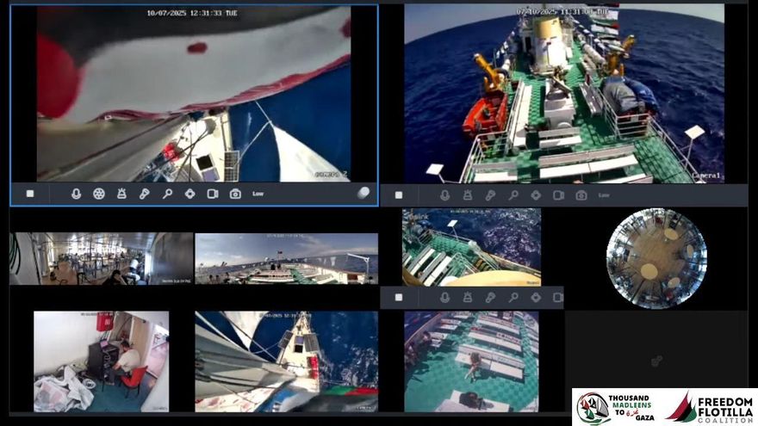Select the large Camera 2 sail video feed

pos(194,94)
